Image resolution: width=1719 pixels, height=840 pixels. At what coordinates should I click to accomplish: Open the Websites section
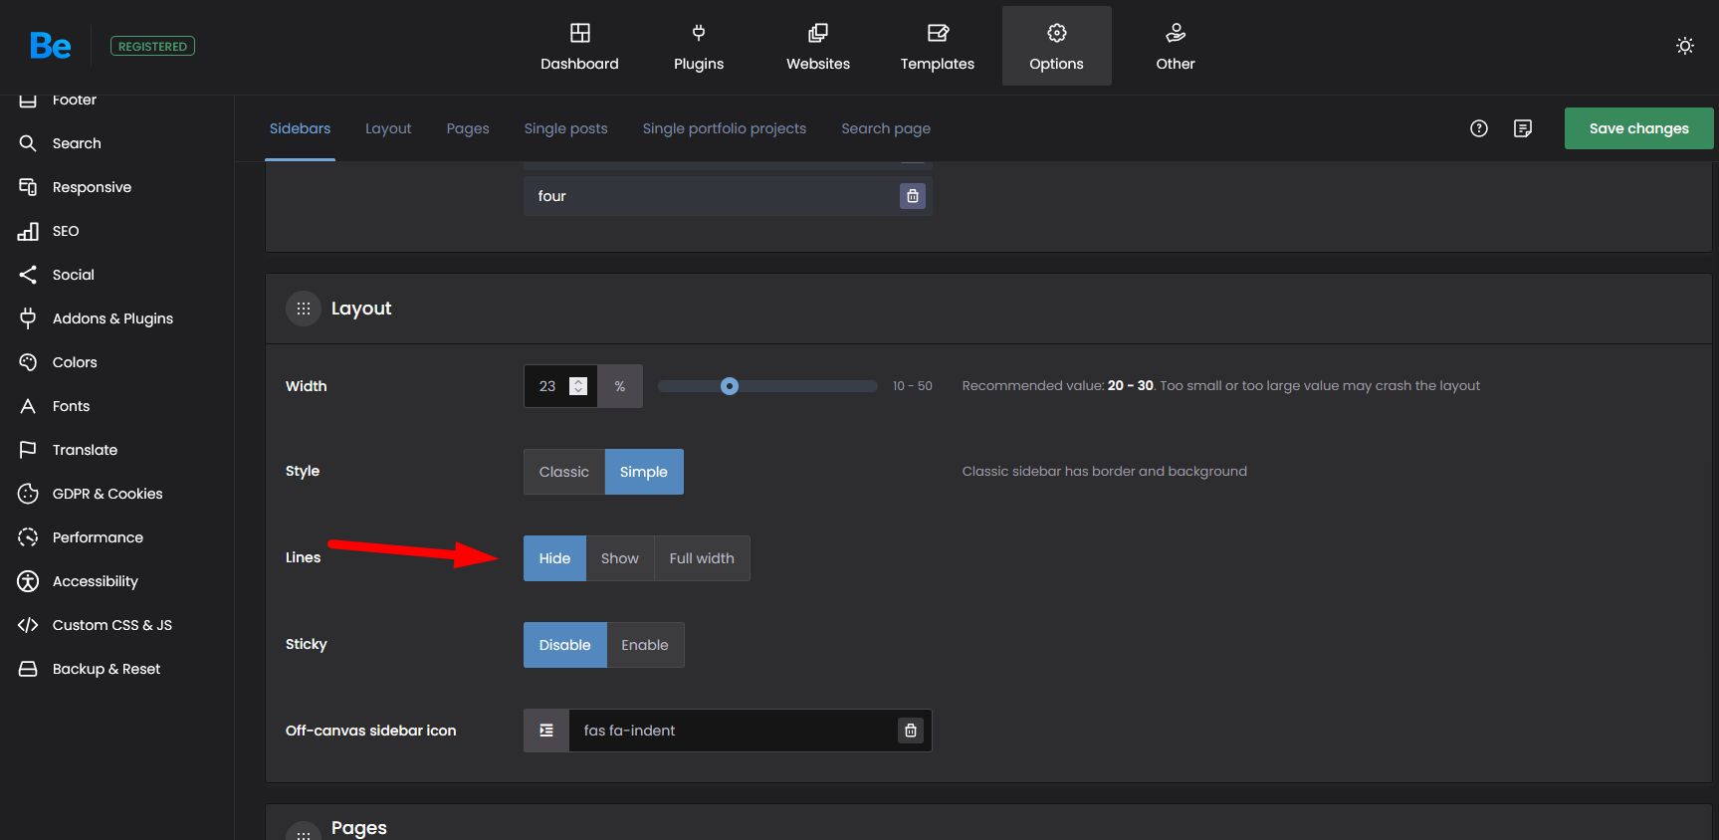point(818,46)
